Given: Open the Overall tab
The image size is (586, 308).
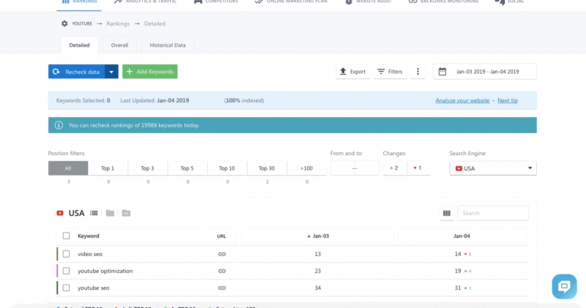Looking at the screenshot, I should [x=119, y=45].
